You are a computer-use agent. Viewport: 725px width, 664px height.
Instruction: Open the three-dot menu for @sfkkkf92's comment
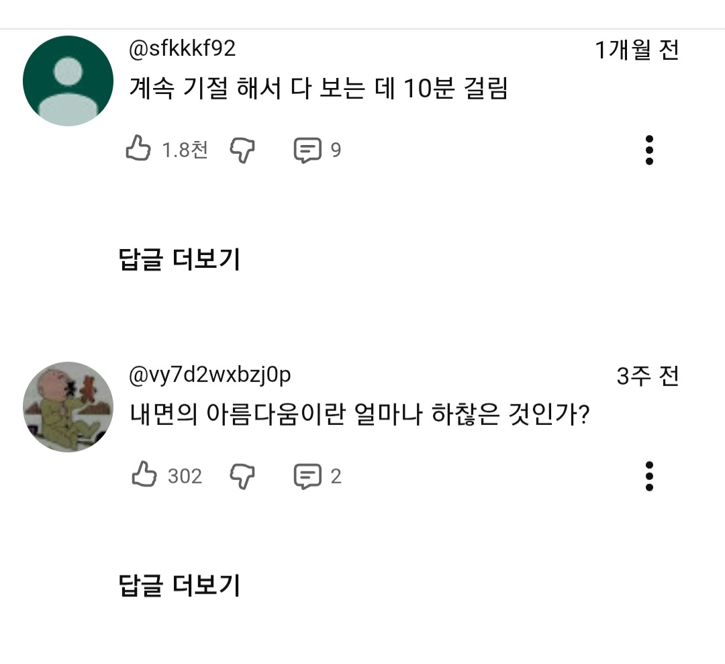coord(648,150)
